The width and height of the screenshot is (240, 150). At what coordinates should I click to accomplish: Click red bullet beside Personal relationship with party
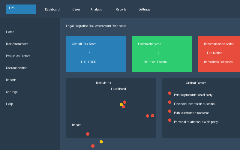[x=169, y=120]
